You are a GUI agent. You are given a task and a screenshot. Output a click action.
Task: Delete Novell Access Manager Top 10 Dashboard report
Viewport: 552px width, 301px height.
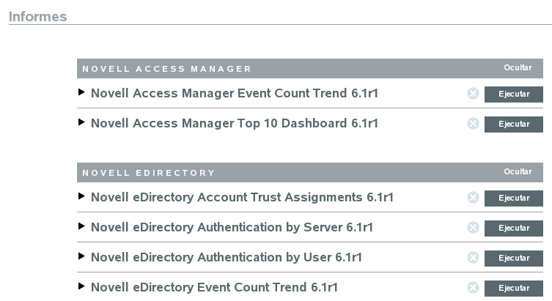[473, 124]
